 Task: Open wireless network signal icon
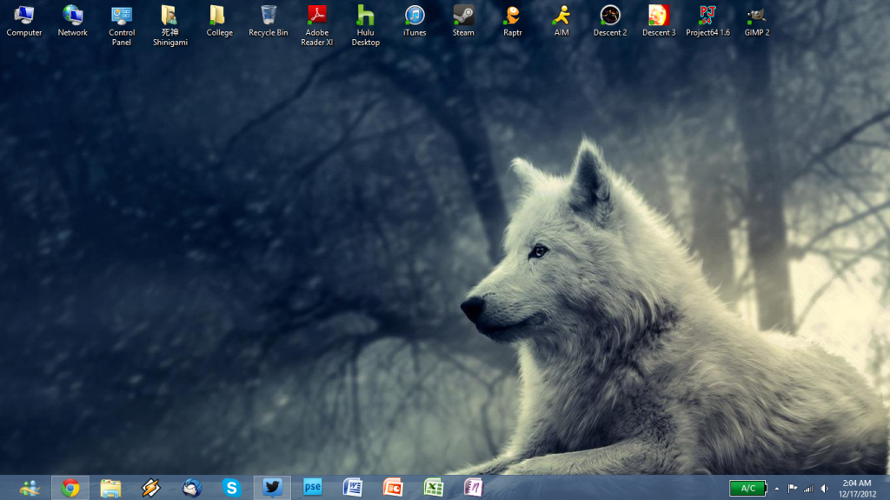click(808, 488)
